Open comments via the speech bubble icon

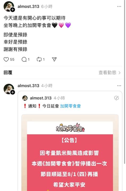pyautogui.click(x=24, y=60)
